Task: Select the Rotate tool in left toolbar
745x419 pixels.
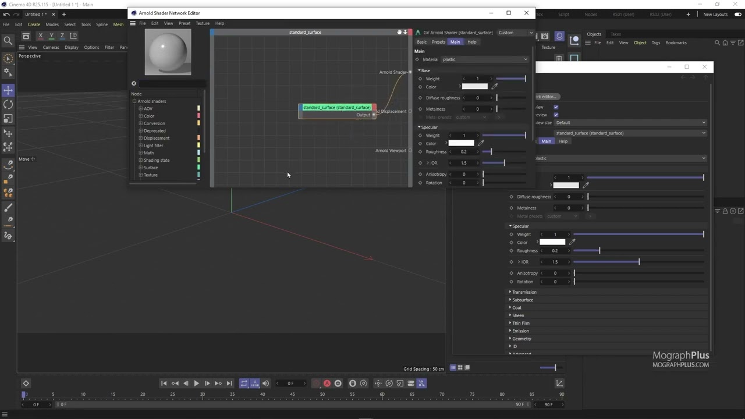Action: (x=8, y=104)
